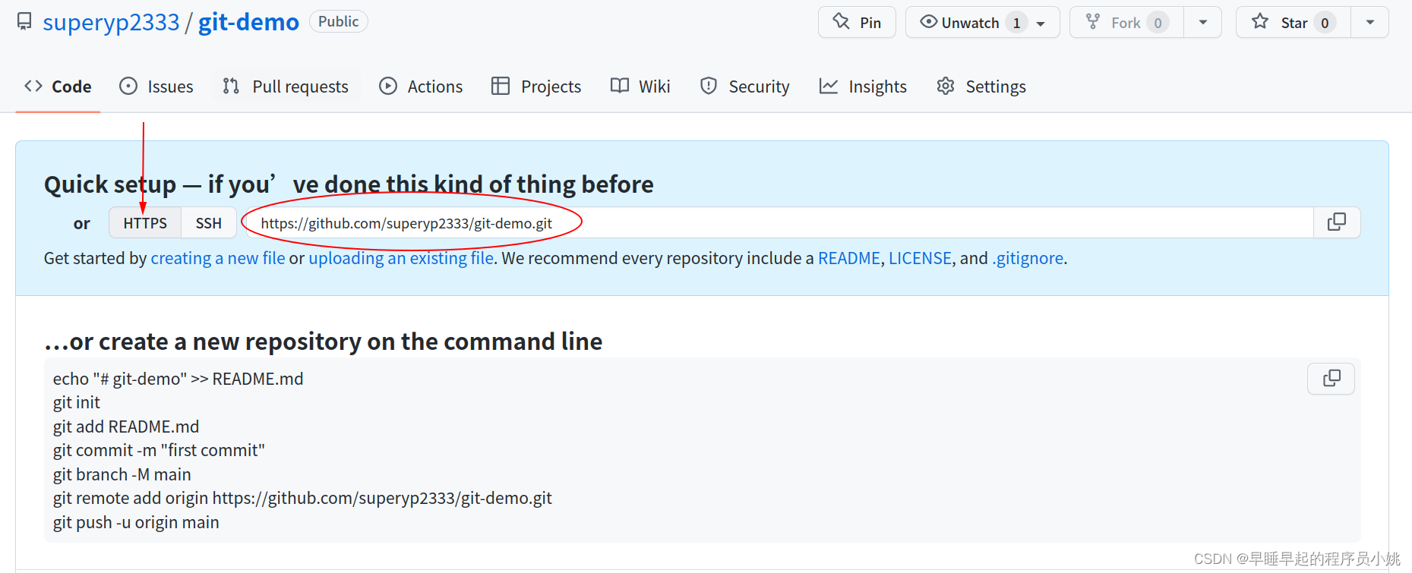Click the 'git push -u origin main' line
Image resolution: width=1412 pixels, height=573 pixels.
pos(136,522)
